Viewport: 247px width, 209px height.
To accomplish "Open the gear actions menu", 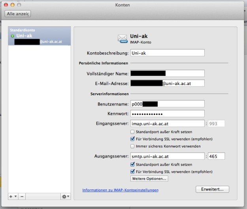I will point(65,196).
